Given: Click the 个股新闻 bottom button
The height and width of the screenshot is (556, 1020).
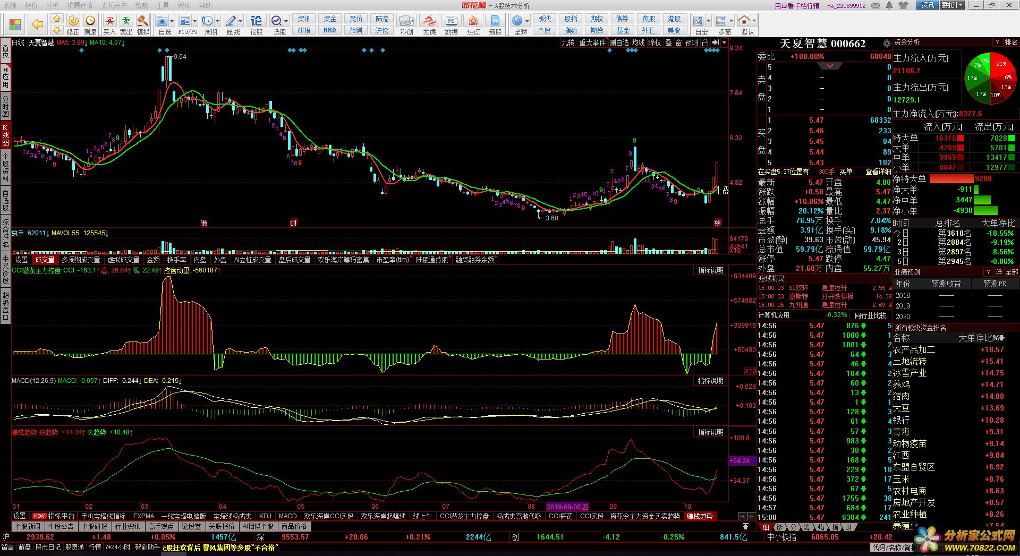Looking at the screenshot, I should pos(28,526).
